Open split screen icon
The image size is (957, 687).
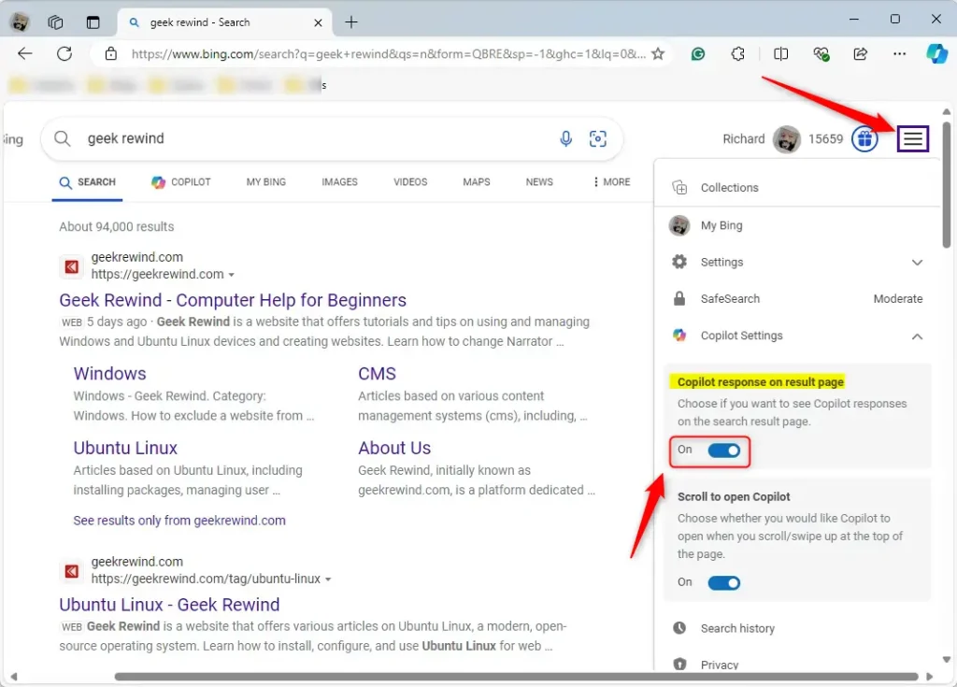(x=780, y=53)
